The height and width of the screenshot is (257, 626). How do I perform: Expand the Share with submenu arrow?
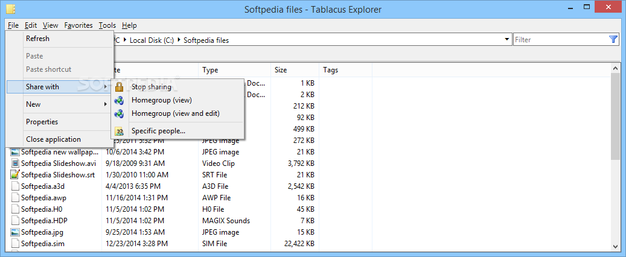(x=106, y=87)
